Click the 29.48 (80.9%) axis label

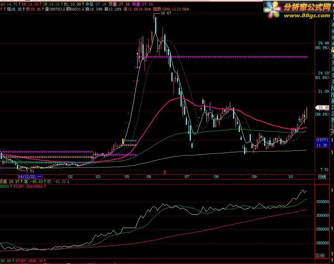pyautogui.click(x=322, y=45)
